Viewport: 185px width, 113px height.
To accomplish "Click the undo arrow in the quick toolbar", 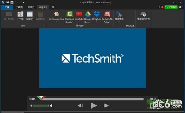I will [16, 2].
